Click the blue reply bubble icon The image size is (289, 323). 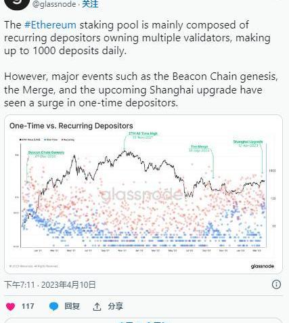(53, 307)
